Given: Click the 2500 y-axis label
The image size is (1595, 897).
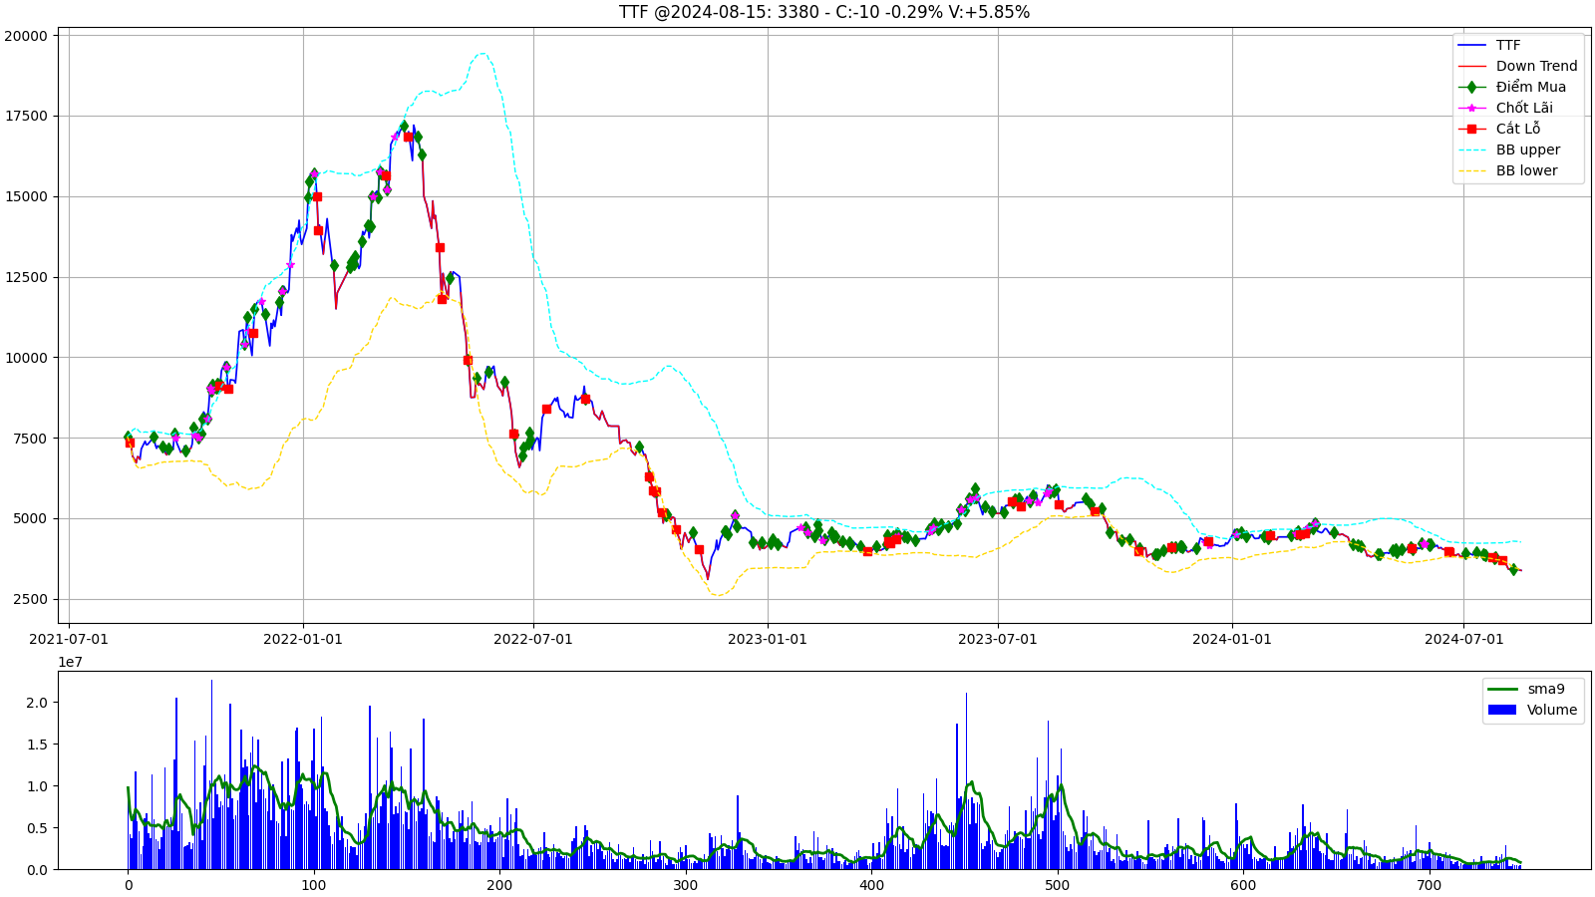Looking at the screenshot, I should coord(30,600).
